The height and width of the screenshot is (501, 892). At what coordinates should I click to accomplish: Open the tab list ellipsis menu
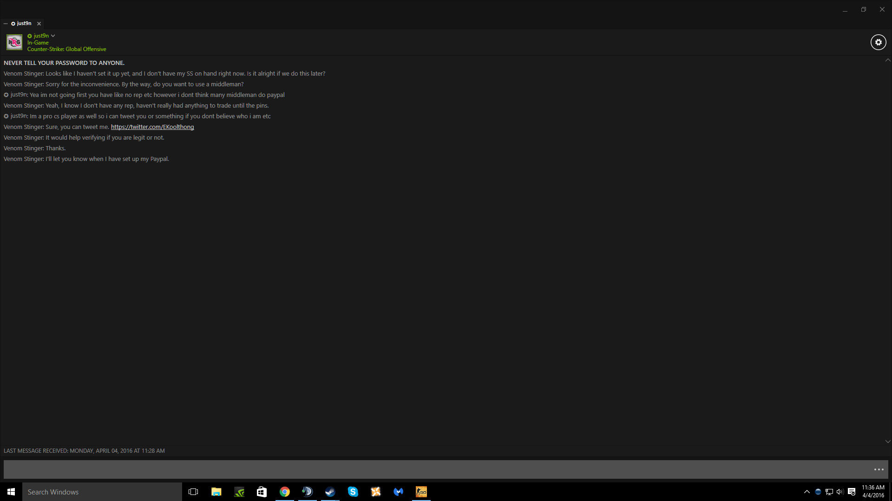pos(6,24)
